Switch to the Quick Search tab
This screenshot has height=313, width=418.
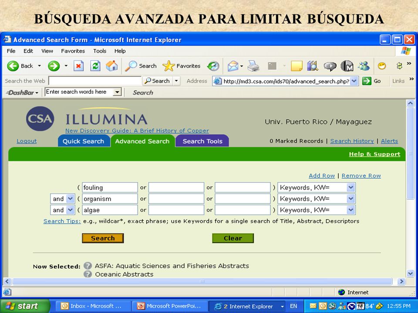click(84, 141)
